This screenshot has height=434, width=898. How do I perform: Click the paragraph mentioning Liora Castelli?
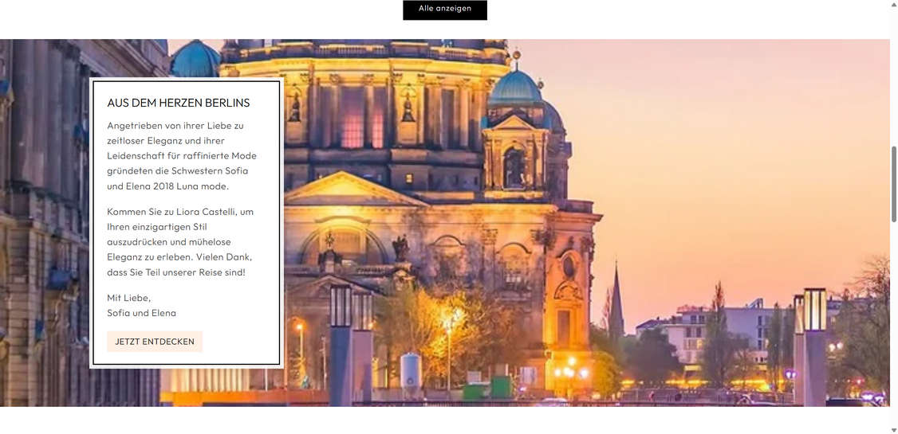180,242
